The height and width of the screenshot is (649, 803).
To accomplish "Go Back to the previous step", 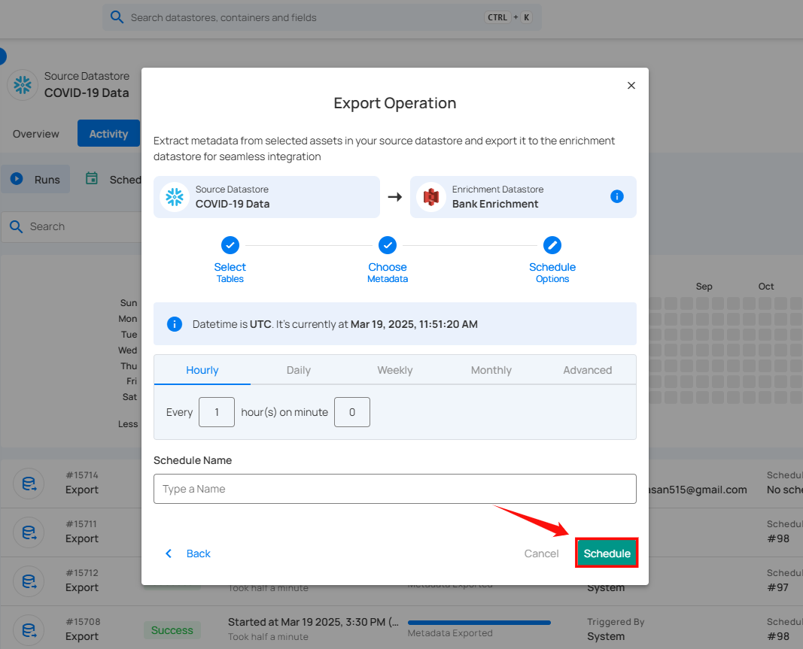I will pyautogui.click(x=188, y=553).
